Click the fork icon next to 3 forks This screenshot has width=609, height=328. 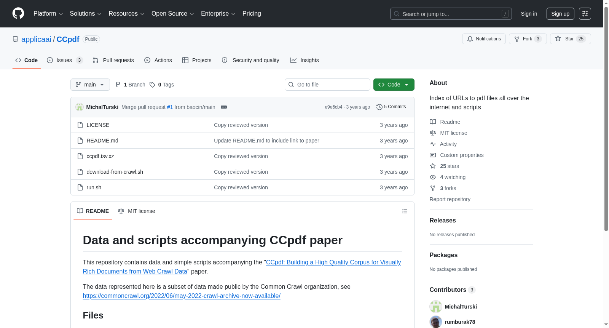tap(433, 188)
